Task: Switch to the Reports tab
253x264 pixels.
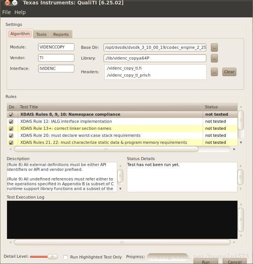Action: point(61,34)
